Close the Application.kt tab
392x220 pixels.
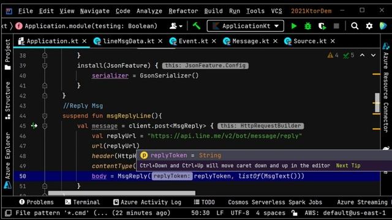pyautogui.click(x=85, y=41)
